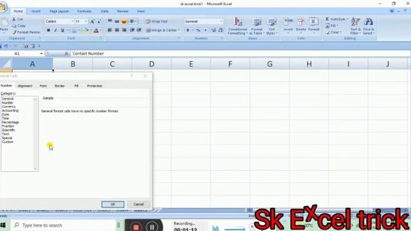Open Cell Styles gallery

pyautogui.click(x=272, y=26)
